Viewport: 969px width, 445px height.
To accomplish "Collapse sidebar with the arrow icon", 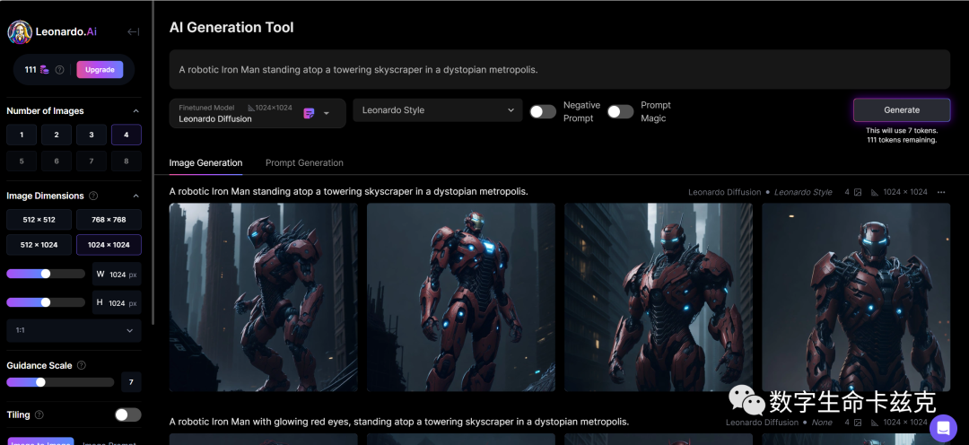I will [133, 32].
